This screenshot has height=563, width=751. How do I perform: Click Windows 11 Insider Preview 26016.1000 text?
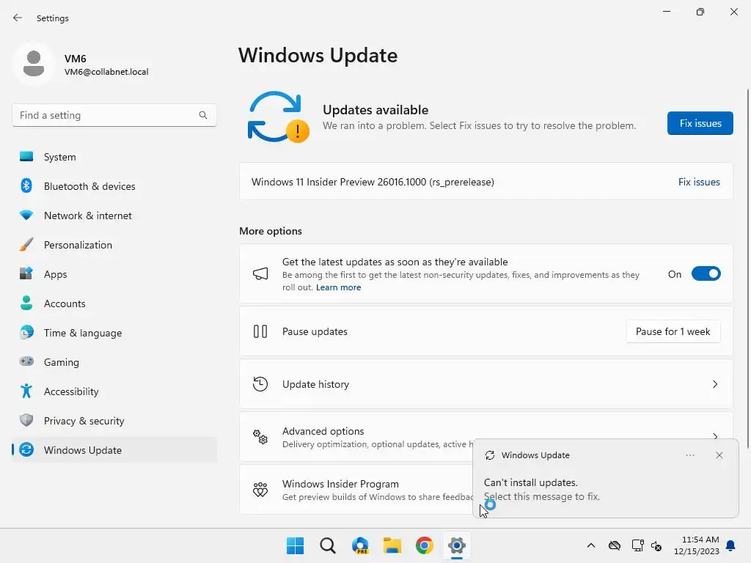(373, 182)
